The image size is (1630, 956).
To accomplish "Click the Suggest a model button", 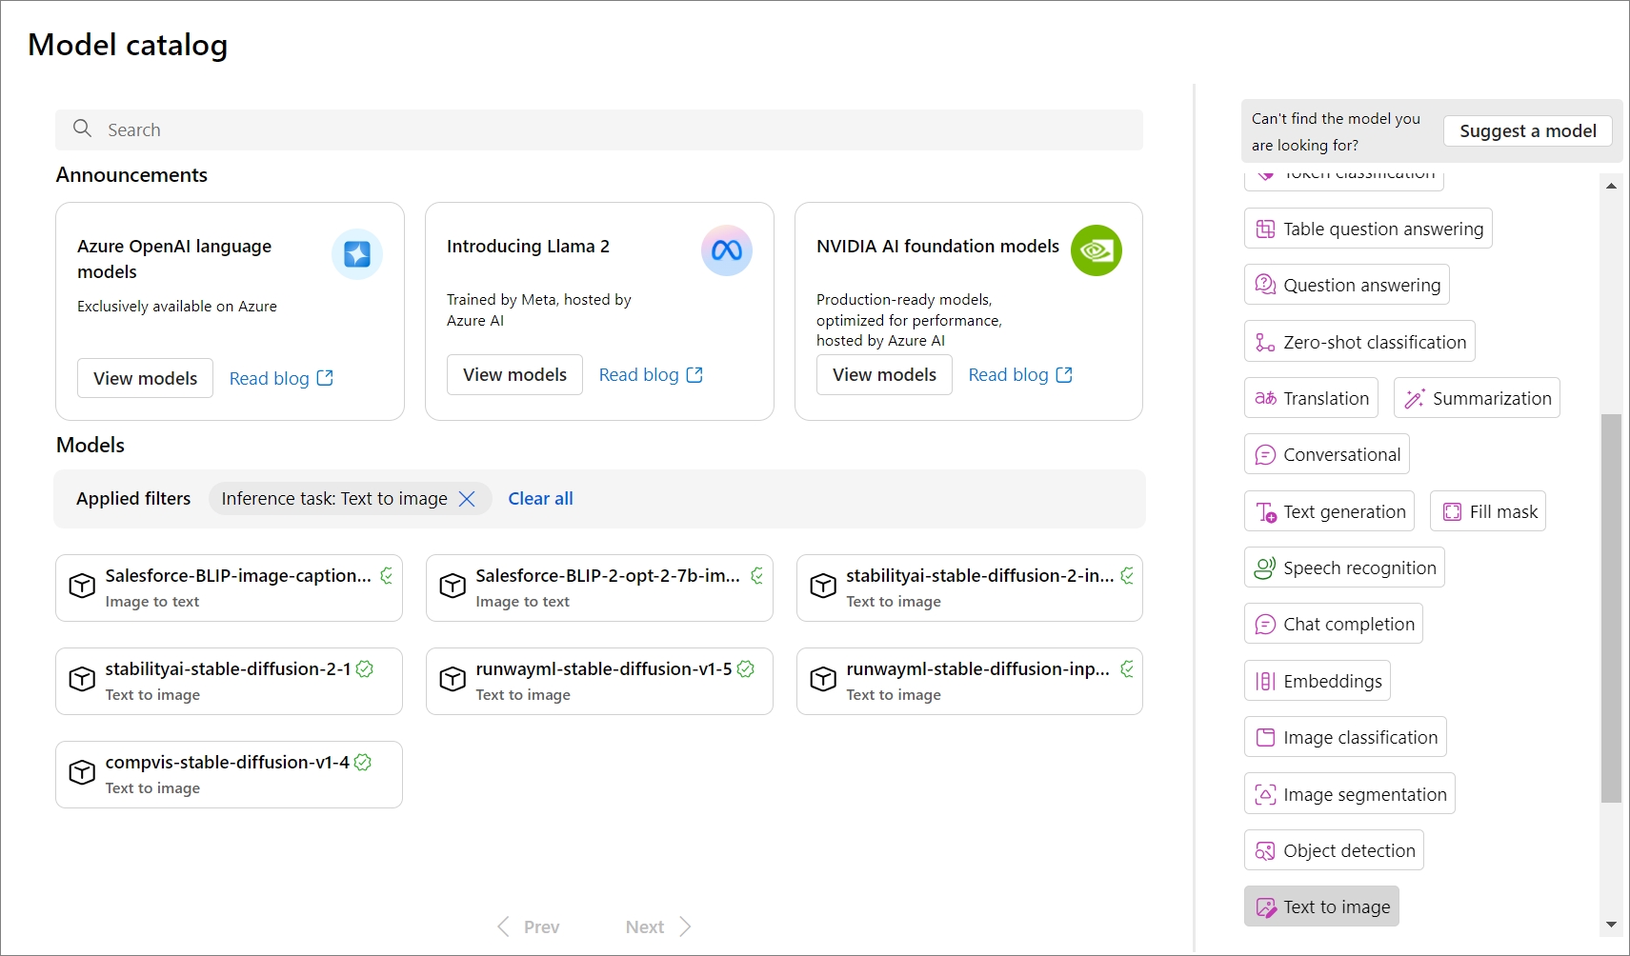I will tap(1528, 130).
